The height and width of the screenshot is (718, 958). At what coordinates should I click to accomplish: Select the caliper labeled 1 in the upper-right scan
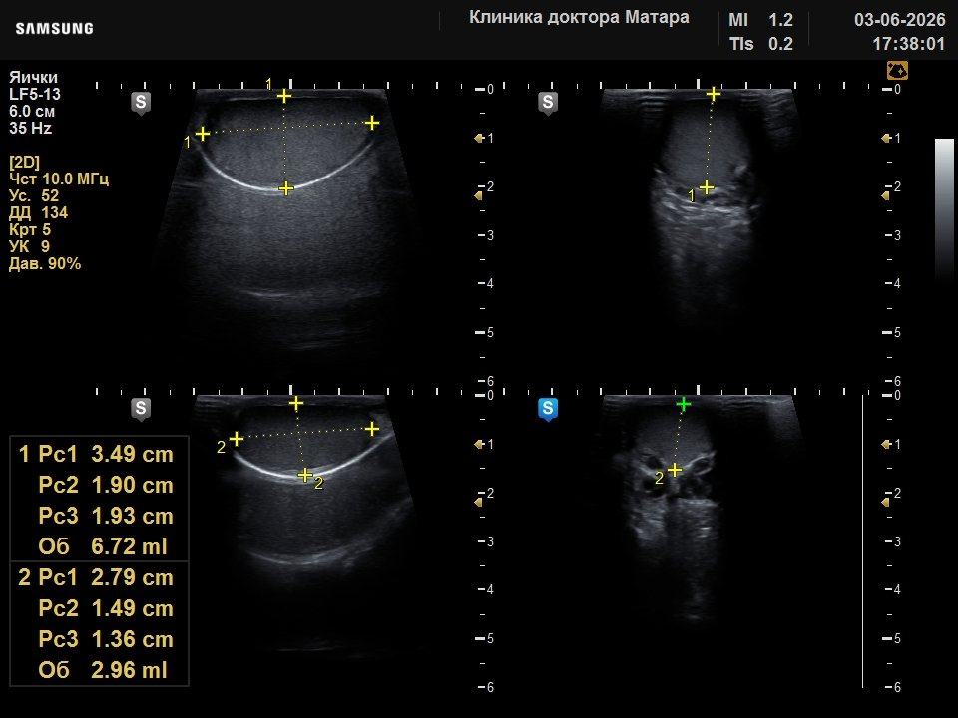point(707,187)
